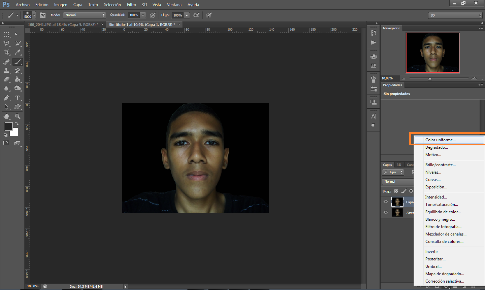Select the Path Selection tool
The width and height of the screenshot is (485, 290).
(x=6, y=107)
